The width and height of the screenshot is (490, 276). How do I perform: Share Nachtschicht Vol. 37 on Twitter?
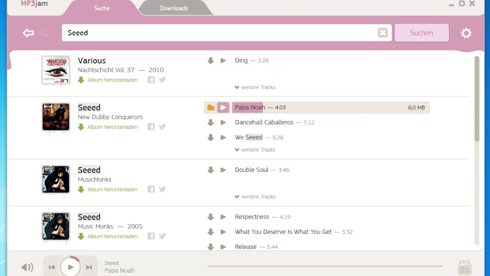[x=162, y=80]
